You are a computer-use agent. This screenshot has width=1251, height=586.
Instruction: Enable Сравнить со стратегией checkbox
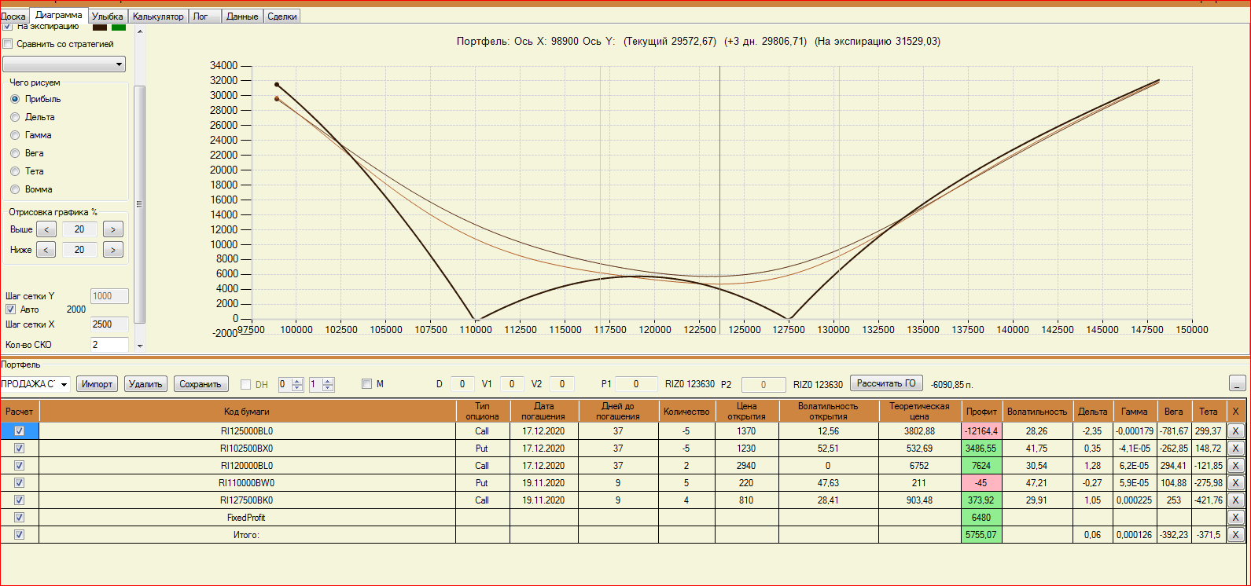coord(8,44)
